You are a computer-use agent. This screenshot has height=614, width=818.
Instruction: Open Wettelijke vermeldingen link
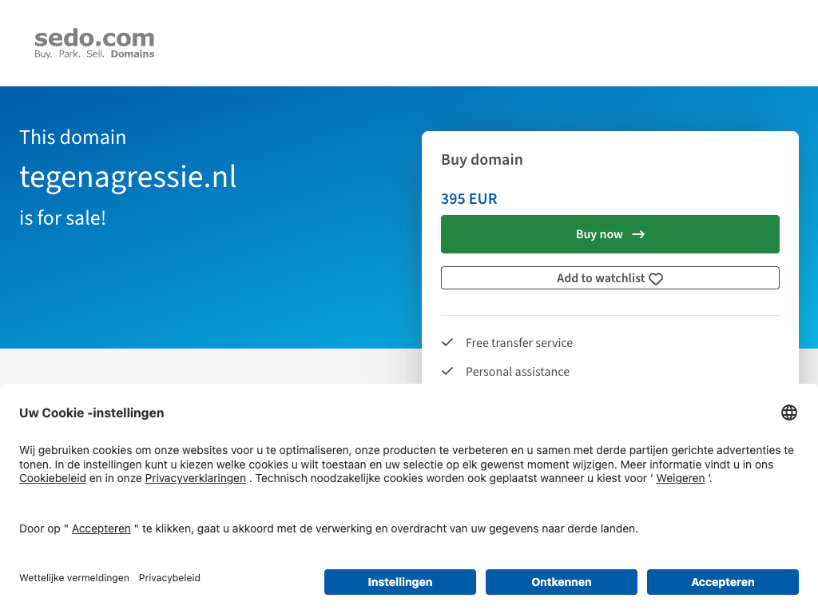point(74,578)
